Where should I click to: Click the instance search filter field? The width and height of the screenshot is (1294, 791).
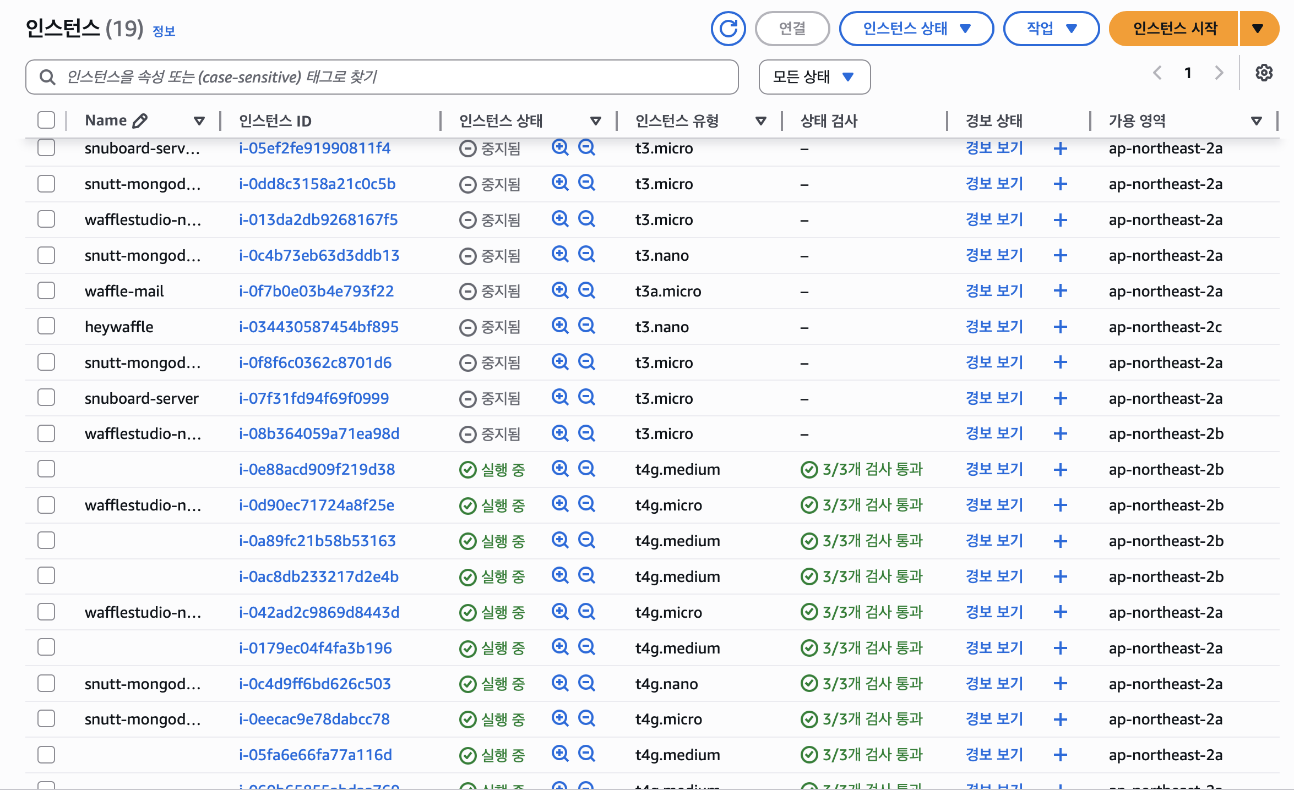[382, 77]
